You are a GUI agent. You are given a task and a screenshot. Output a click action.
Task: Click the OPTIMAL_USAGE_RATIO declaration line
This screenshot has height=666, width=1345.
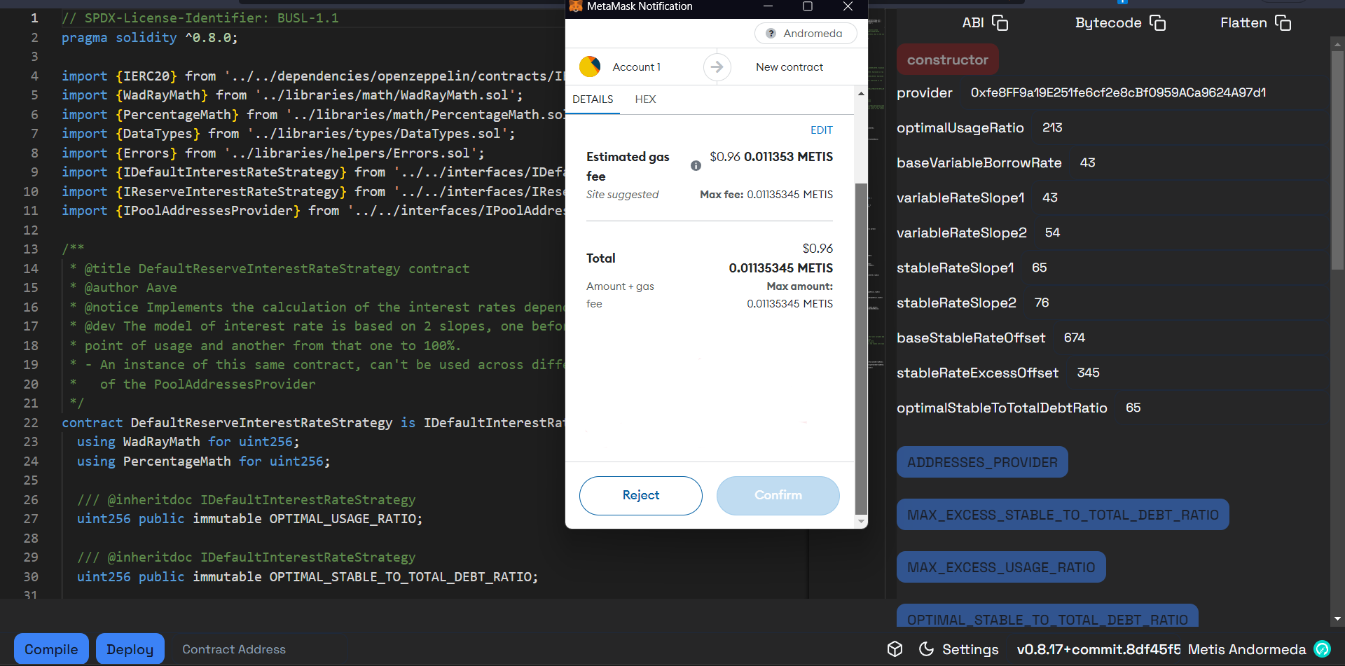pos(249,519)
